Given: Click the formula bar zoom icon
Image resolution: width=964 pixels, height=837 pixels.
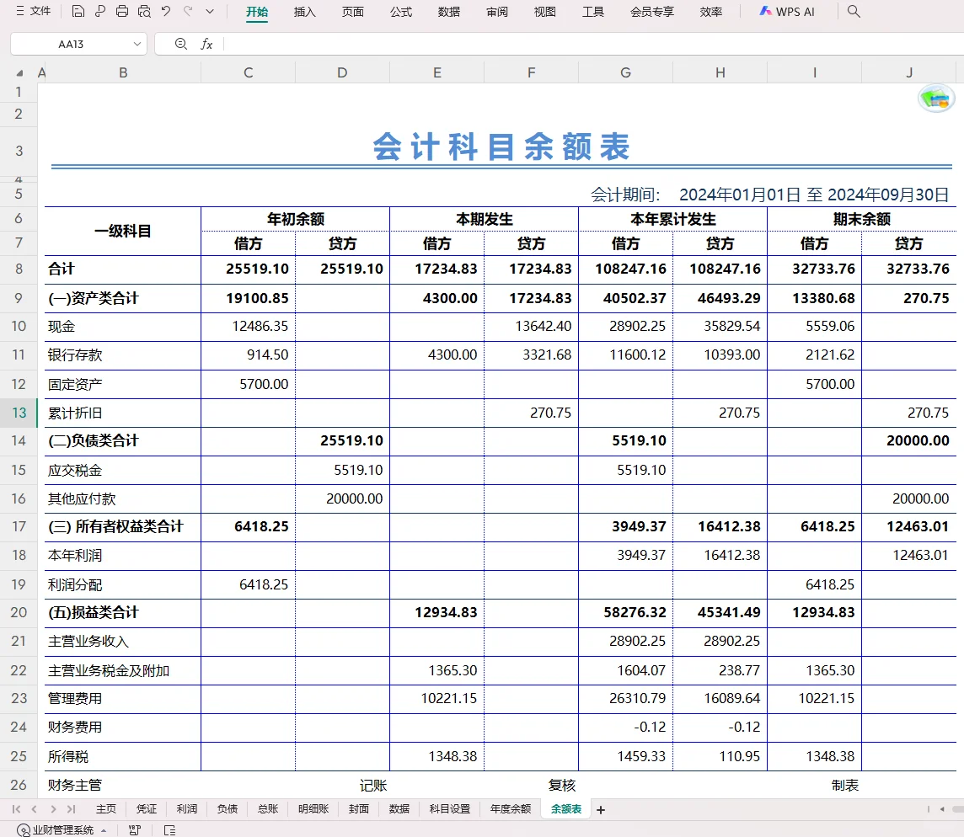Looking at the screenshot, I should (x=180, y=45).
